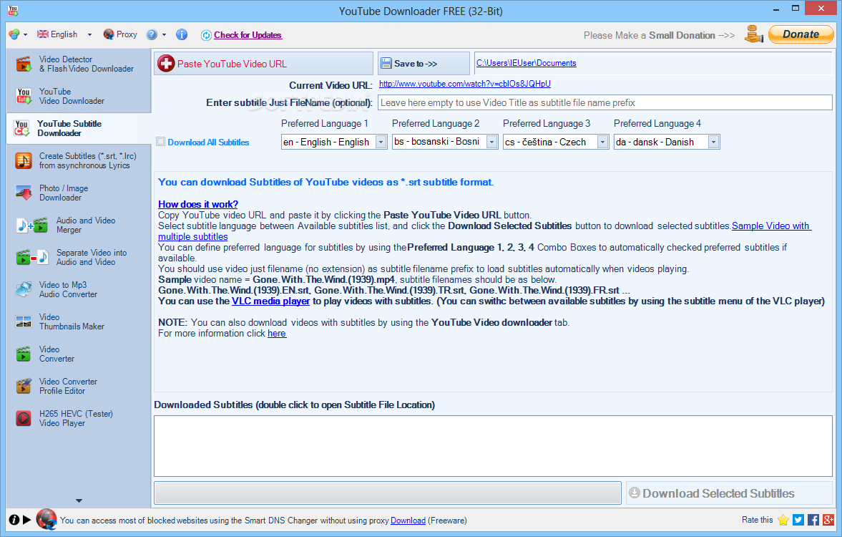The image size is (842, 537).
Task: Click the floppy disk Save to icon
Action: point(386,64)
